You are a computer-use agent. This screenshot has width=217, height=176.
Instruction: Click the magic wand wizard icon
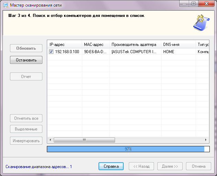coord(199,23)
